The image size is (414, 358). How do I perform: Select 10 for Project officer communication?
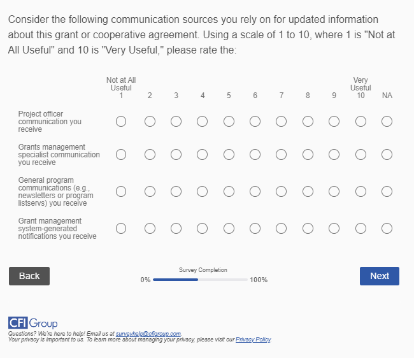tap(360, 121)
